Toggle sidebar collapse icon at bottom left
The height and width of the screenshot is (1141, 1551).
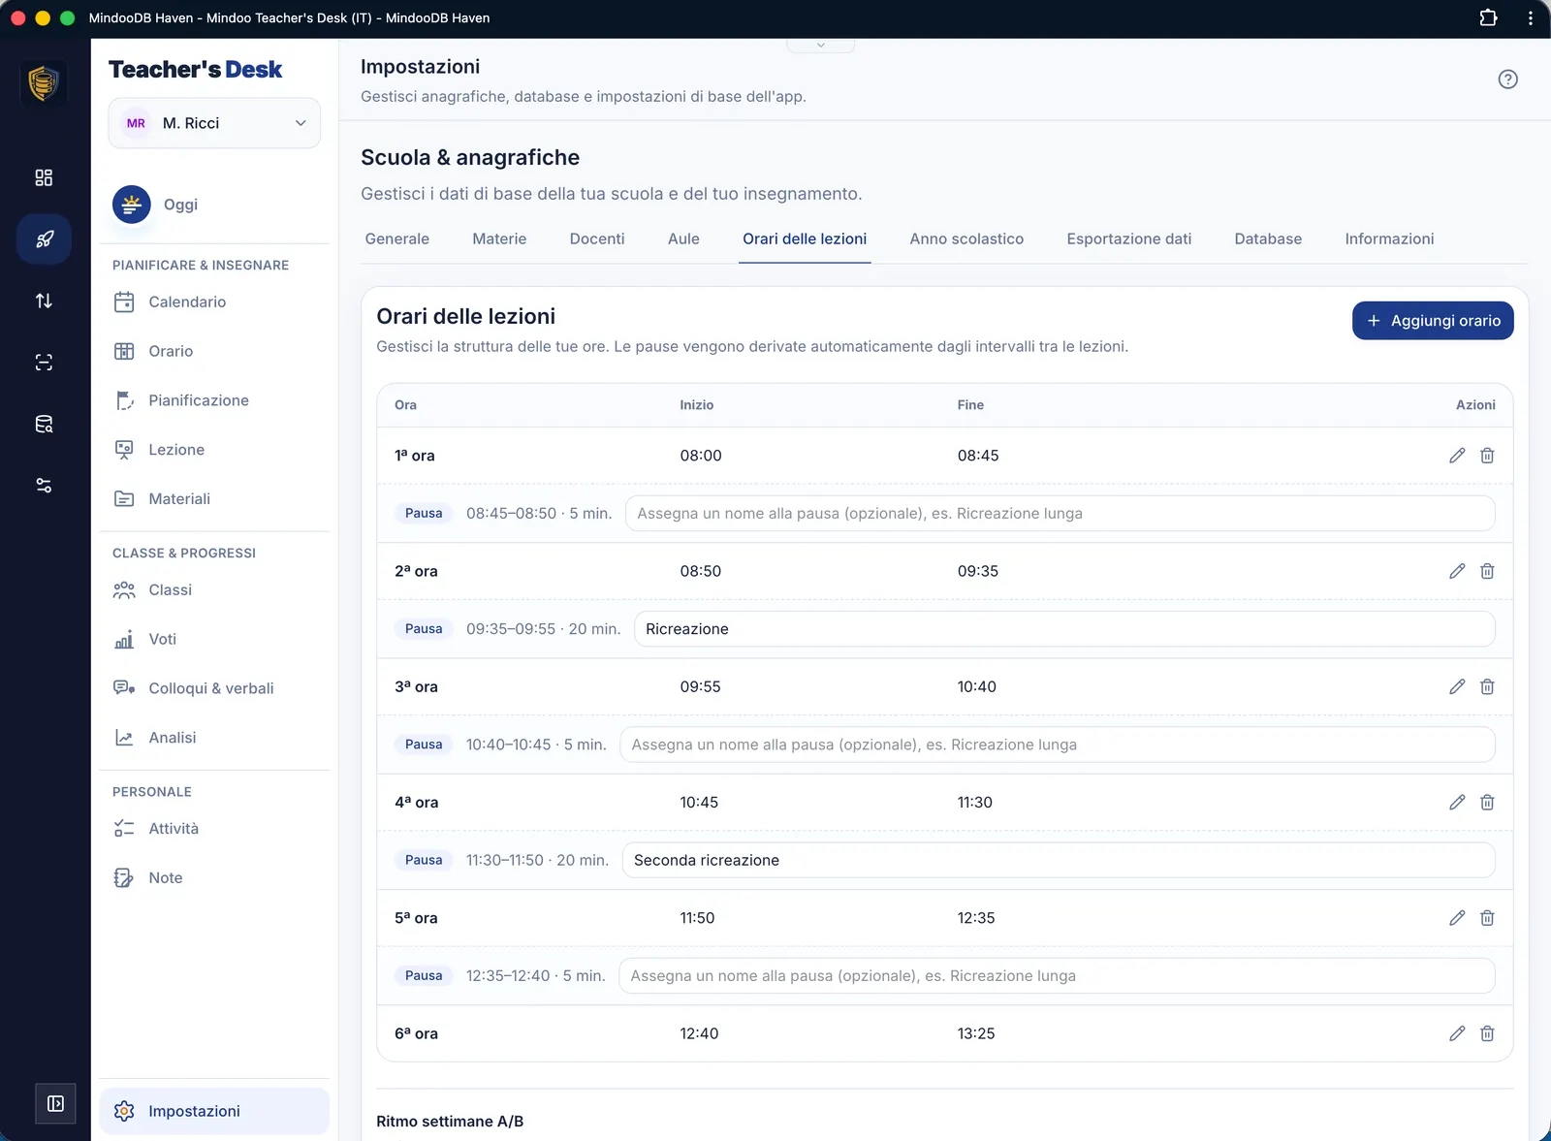[x=55, y=1103]
